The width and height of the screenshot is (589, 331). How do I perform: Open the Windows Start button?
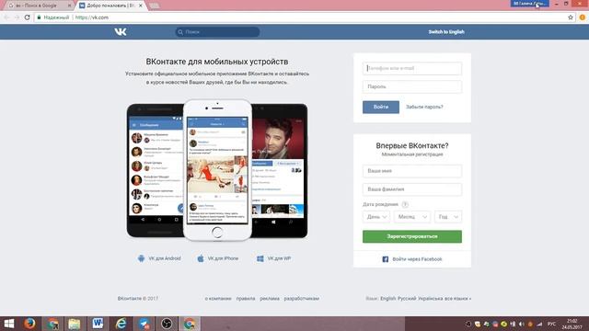(x=9, y=324)
